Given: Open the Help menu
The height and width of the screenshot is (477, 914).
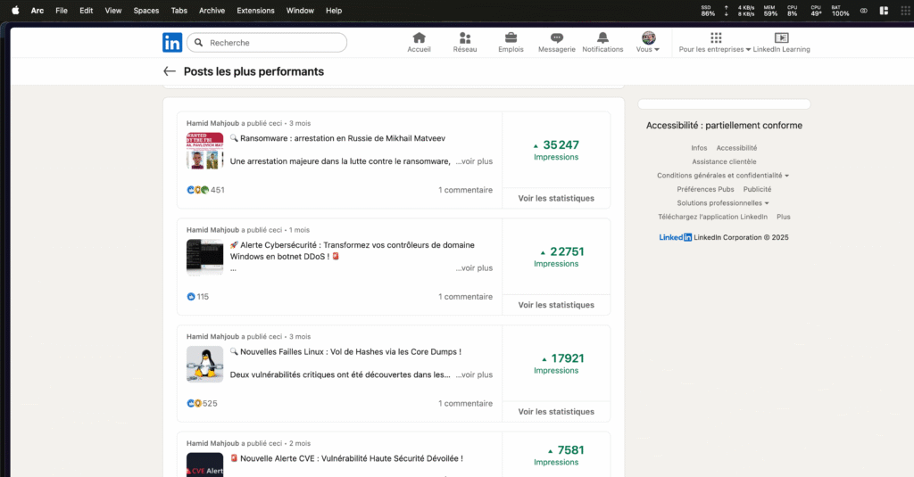Looking at the screenshot, I should tap(334, 11).
